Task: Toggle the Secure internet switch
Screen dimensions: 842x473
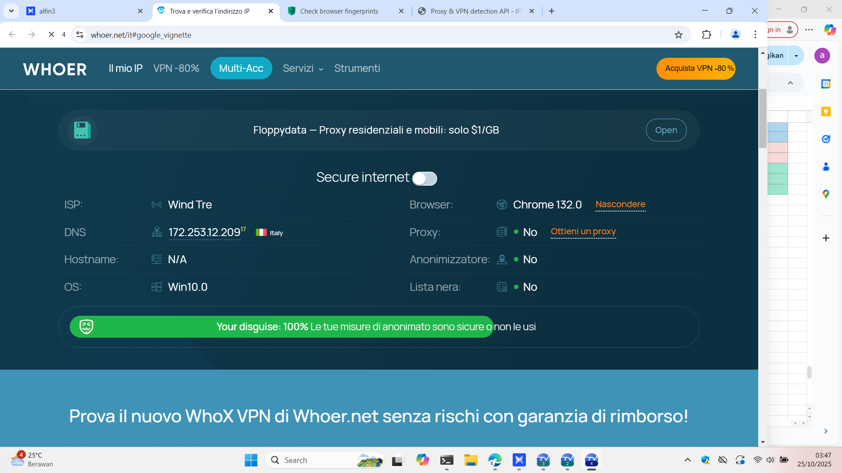Action: point(425,178)
